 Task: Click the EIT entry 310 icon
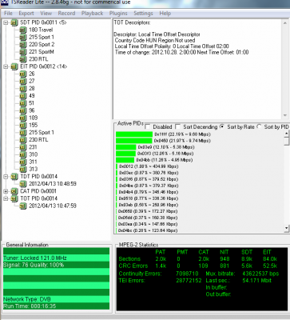pyautogui.click(x=23, y=154)
